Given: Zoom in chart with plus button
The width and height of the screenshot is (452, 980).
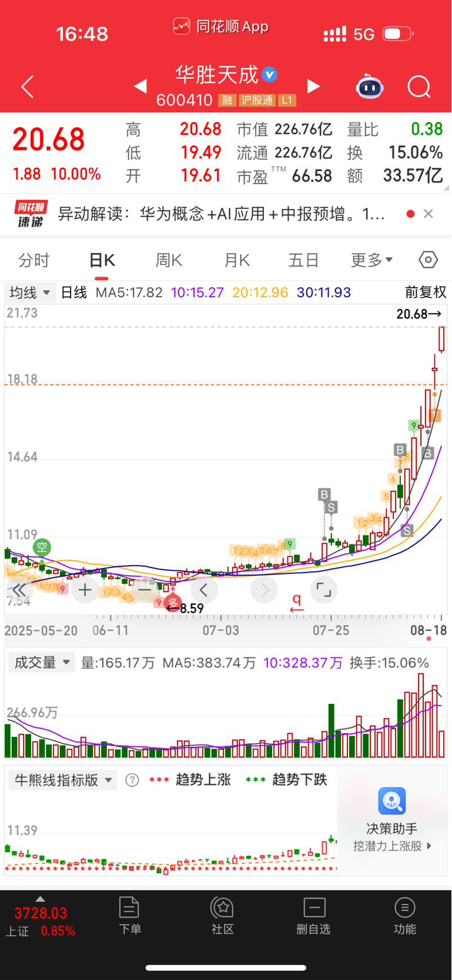Looking at the screenshot, I should coord(85,590).
